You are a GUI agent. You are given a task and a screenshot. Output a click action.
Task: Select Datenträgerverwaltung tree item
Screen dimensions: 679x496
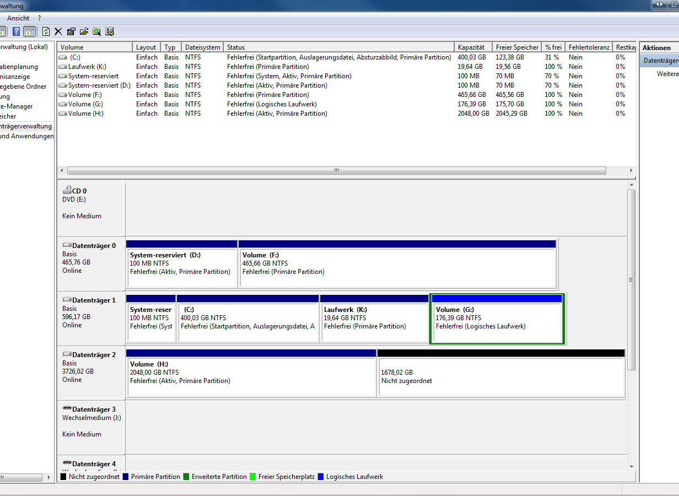pyautogui.click(x=26, y=126)
